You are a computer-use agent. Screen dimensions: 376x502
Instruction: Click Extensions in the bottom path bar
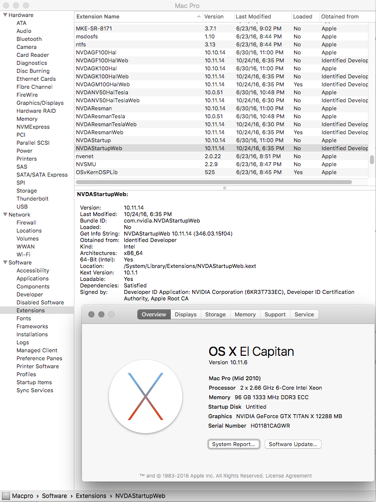coord(91,496)
